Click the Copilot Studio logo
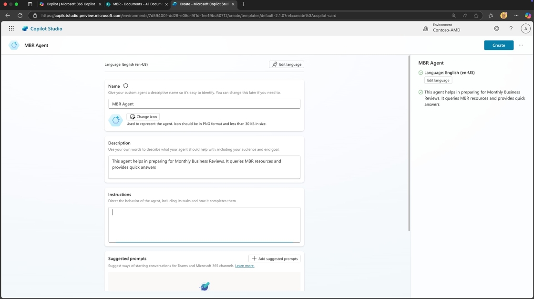 click(x=25, y=29)
